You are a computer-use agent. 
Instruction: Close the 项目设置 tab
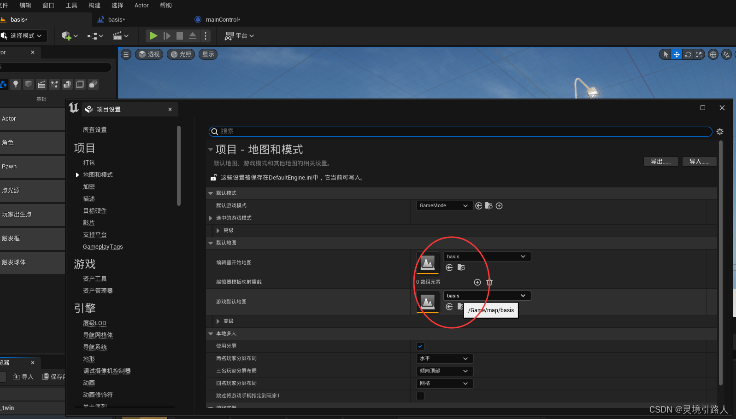(170, 109)
